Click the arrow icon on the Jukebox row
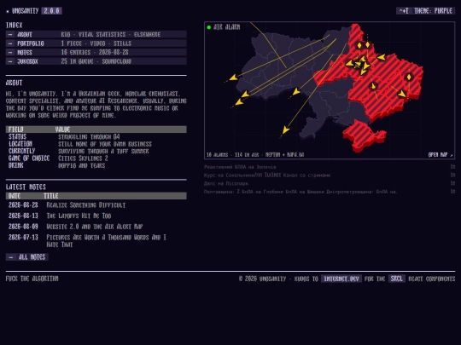This screenshot has width=461, height=345. [x=10, y=61]
